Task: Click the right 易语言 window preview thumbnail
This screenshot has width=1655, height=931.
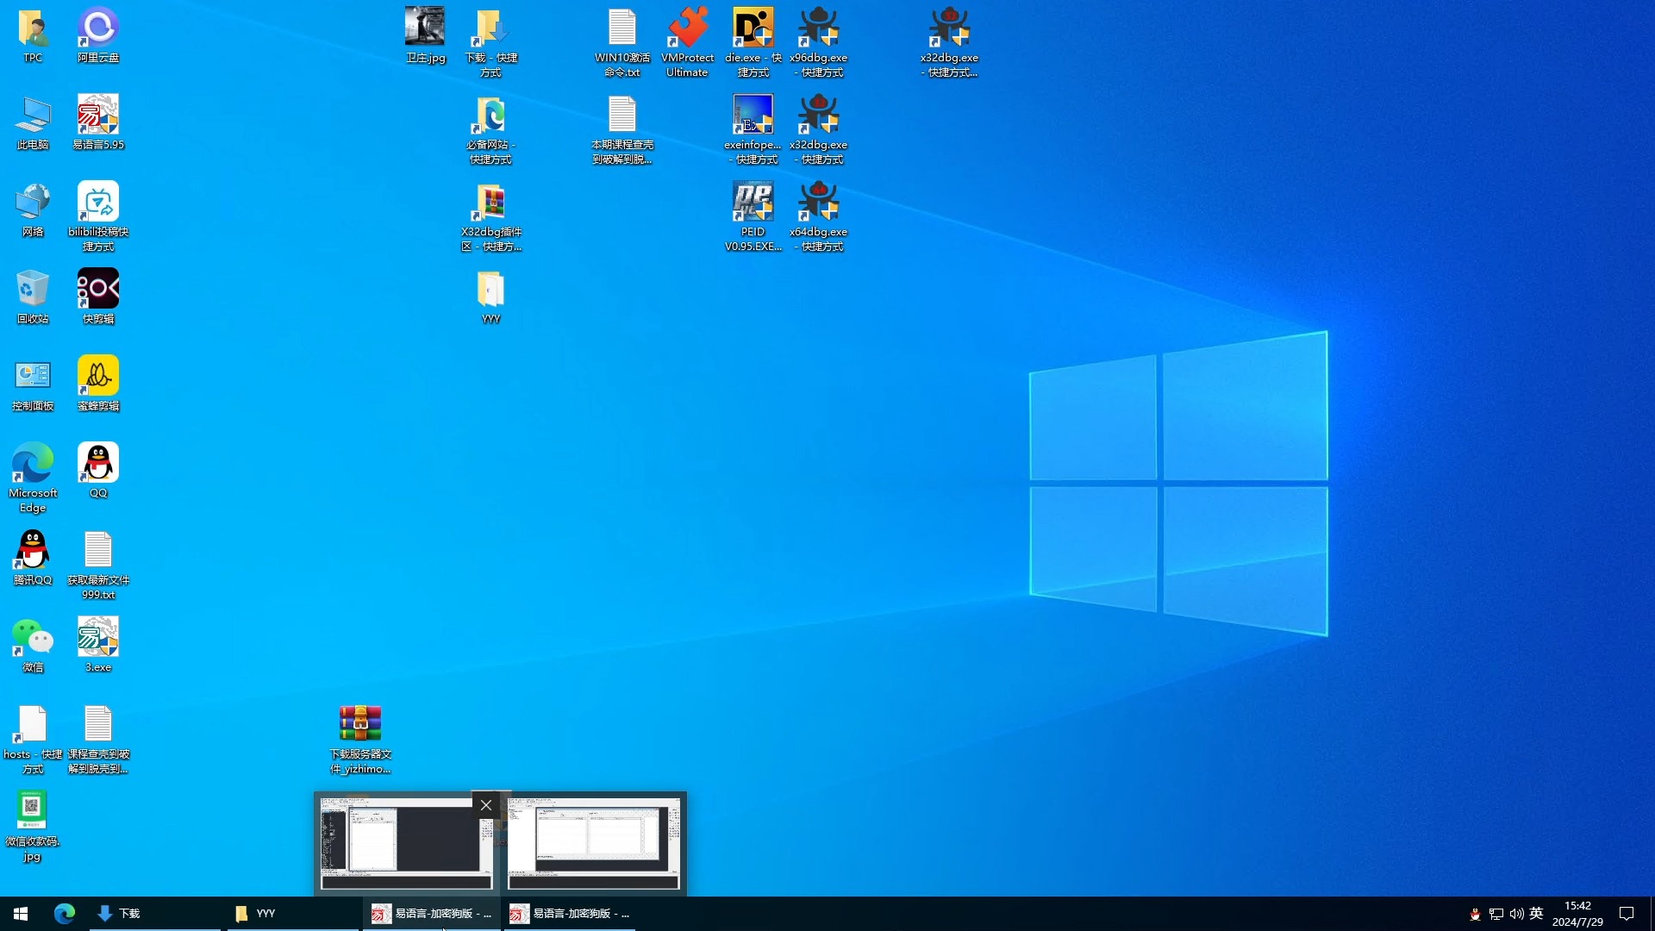Action: 594,845
